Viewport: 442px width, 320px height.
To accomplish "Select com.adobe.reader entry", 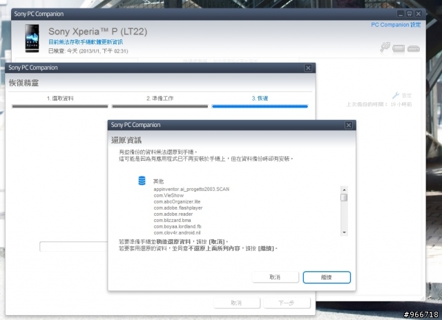I will point(173,214).
